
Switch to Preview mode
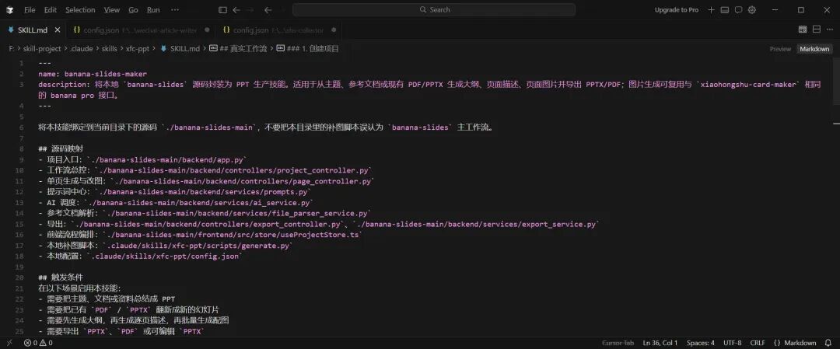click(780, 49)
